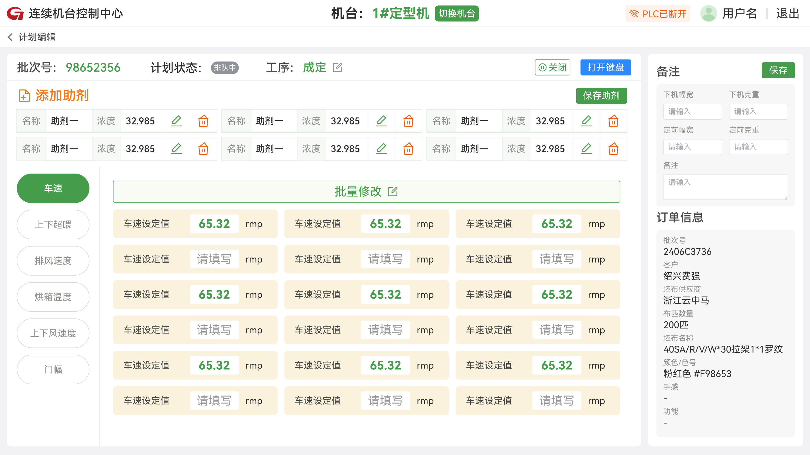
Task: Open the 烘箱温度 tab
Action: pyautogui.click(x=53, y=297)
